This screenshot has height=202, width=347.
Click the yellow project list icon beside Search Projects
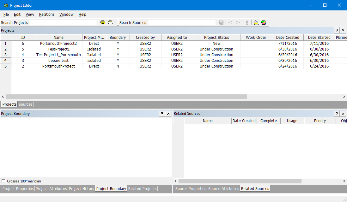[x=103, y=22]
